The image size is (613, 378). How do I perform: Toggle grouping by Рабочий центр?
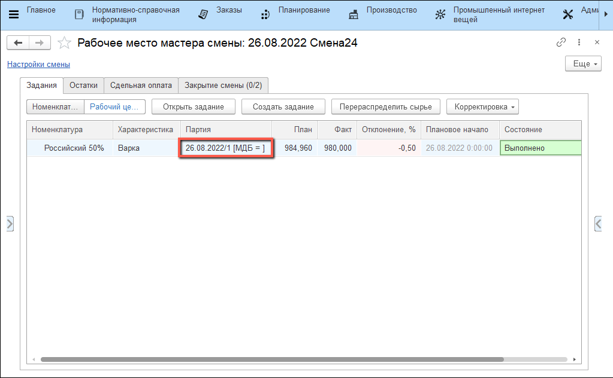click(x=114, y=107)
